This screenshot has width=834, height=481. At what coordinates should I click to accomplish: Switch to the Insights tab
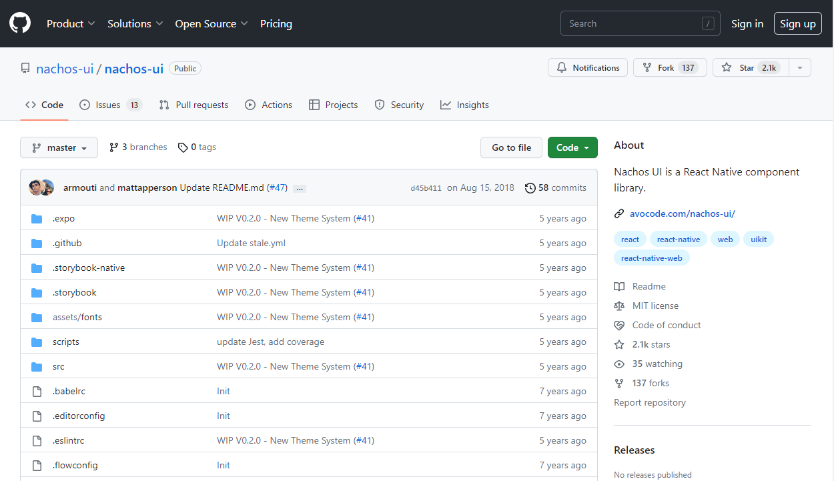click(x=464, y=105)
